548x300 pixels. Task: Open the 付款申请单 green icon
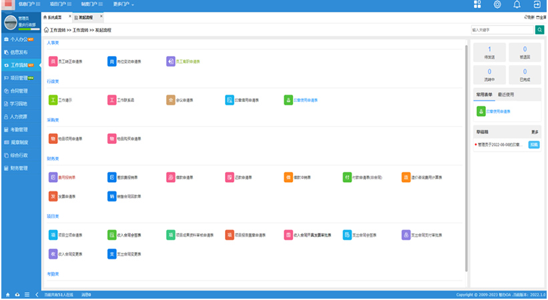347,177
